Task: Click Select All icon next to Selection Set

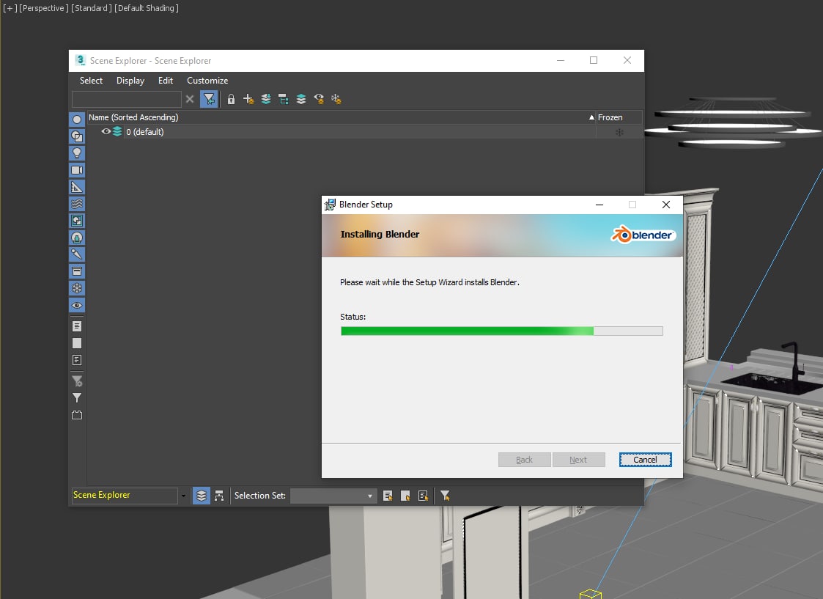Action: 388,496
